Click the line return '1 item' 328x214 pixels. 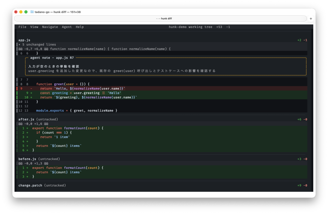tap(162, 137)
